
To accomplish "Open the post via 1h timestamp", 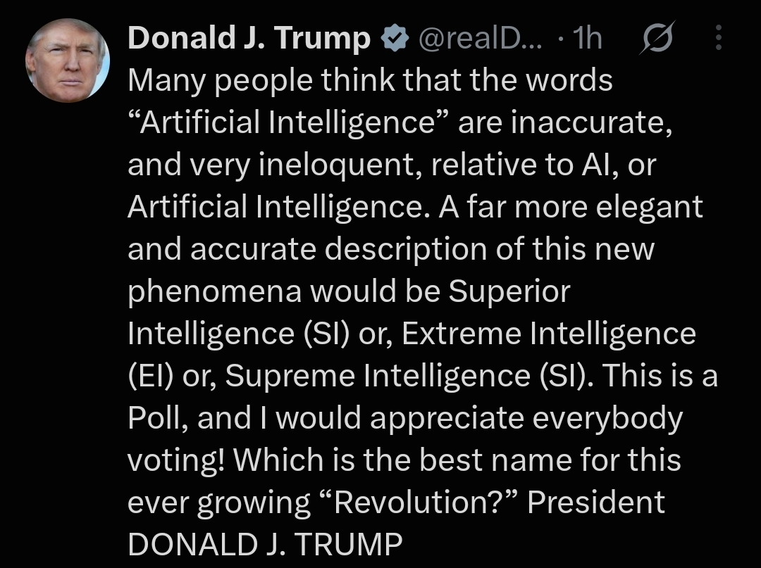I will pyautogui.click(x=587, y=38).
